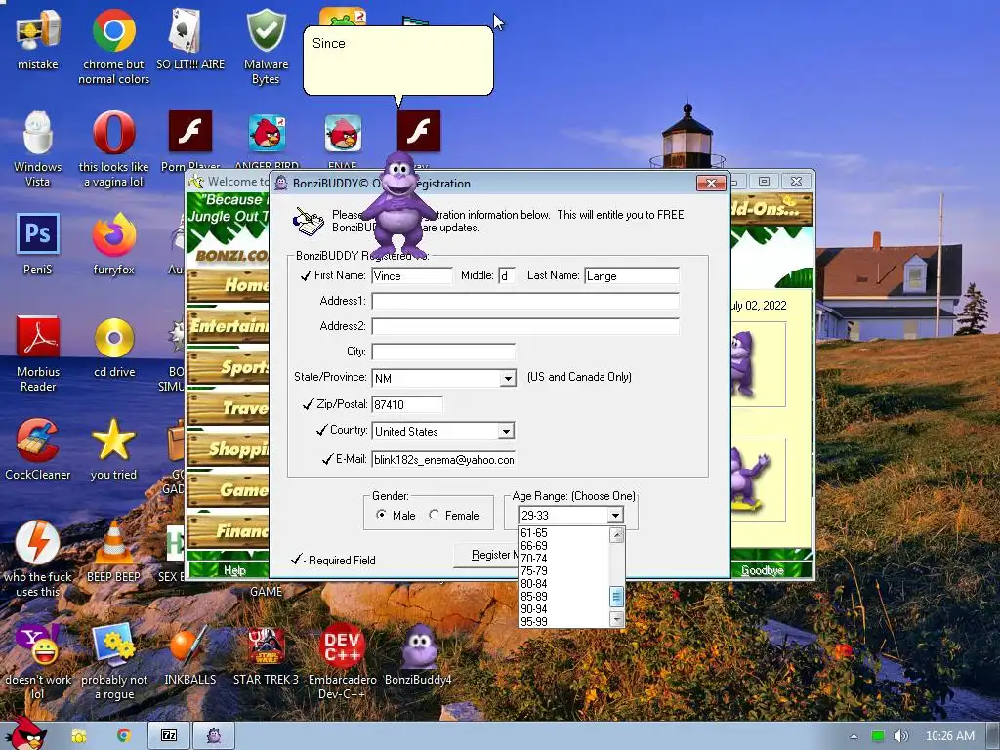Viewport: 1000px width, 750px height.
Task: Open the State/Province dropdown
Action: [508, 378]
